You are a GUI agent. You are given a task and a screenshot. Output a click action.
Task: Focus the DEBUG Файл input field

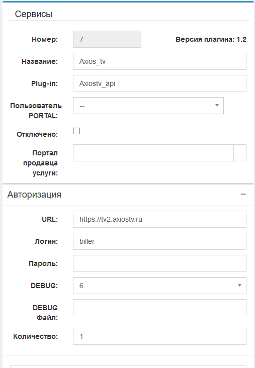tap(159, 308)
